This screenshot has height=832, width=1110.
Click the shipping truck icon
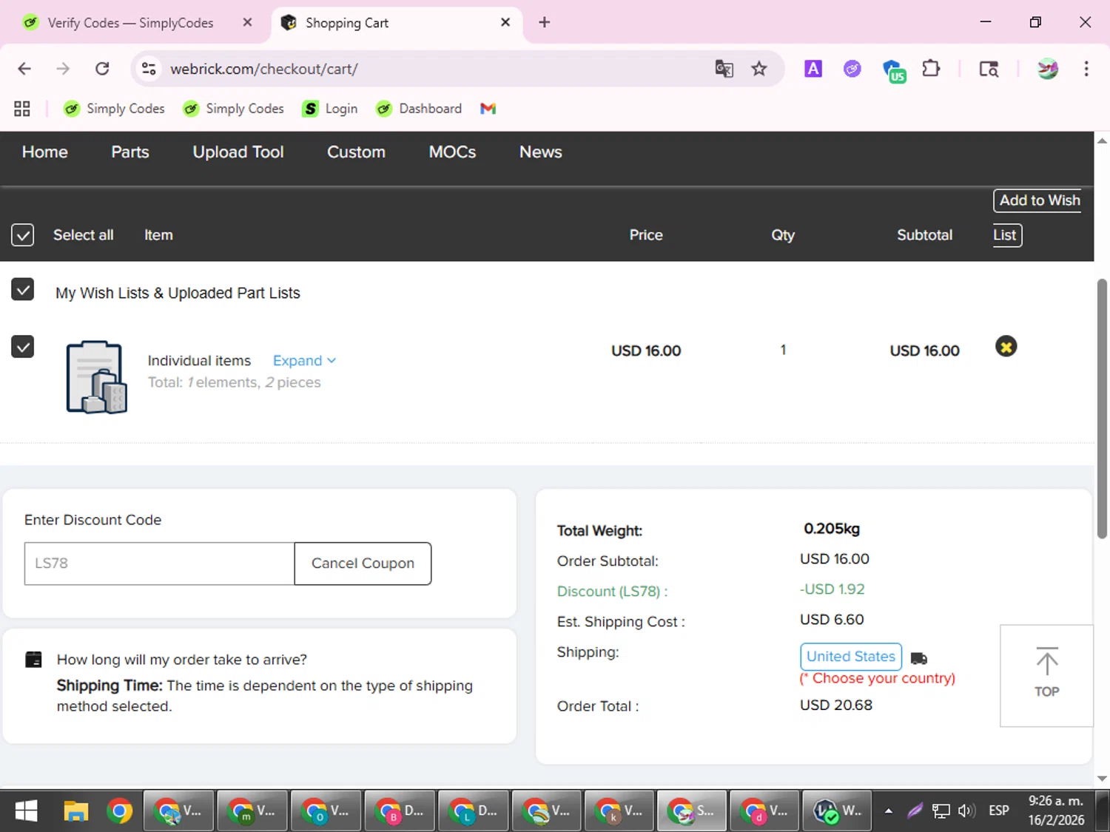919,658
